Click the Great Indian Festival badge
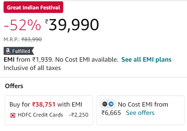 33,7
